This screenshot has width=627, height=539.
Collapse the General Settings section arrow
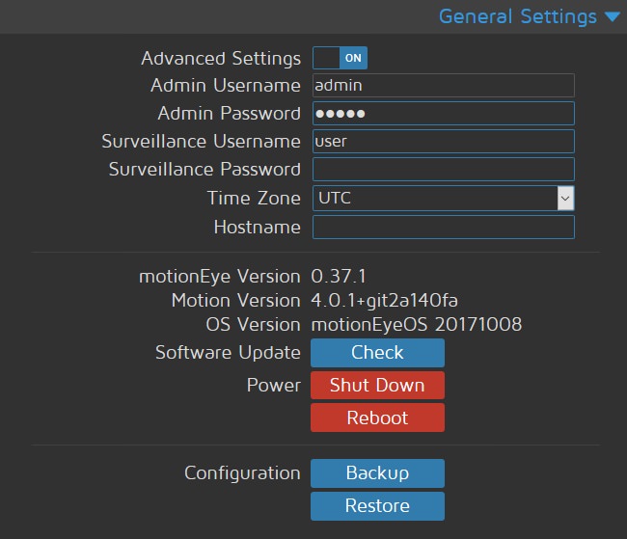coord(612,17)
